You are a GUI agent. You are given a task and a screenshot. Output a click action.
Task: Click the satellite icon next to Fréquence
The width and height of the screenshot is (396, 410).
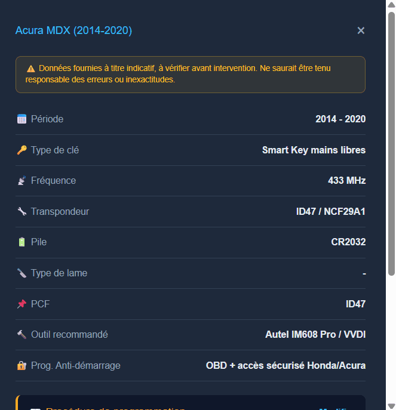pyautogui.click(x=22, y=180)
